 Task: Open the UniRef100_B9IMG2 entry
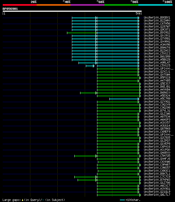tap(157, 32)
